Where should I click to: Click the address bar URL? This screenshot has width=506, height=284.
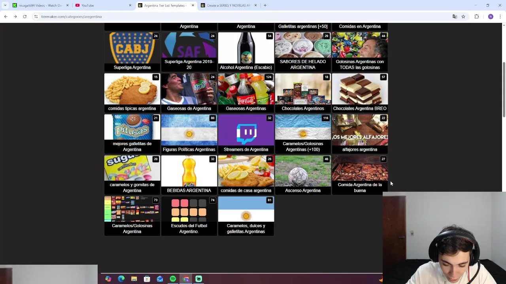72,17
